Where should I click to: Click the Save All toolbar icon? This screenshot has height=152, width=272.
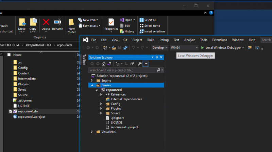[x=125, y=48]
